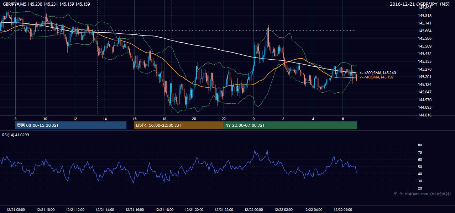Click the '12/21 18:00' bottom time label
The height and width of the screenshot is (213, 455).
pyautogui.click(x=164, y=210)
